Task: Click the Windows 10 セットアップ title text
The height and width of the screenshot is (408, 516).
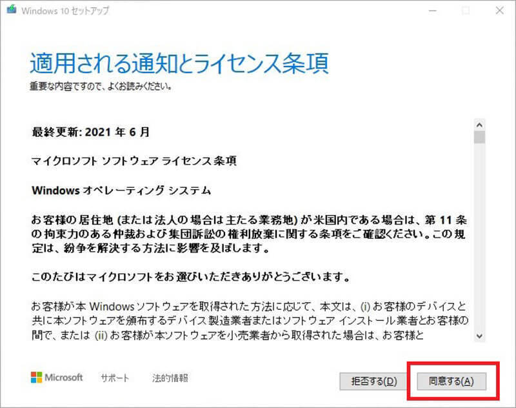Action: 65,11
